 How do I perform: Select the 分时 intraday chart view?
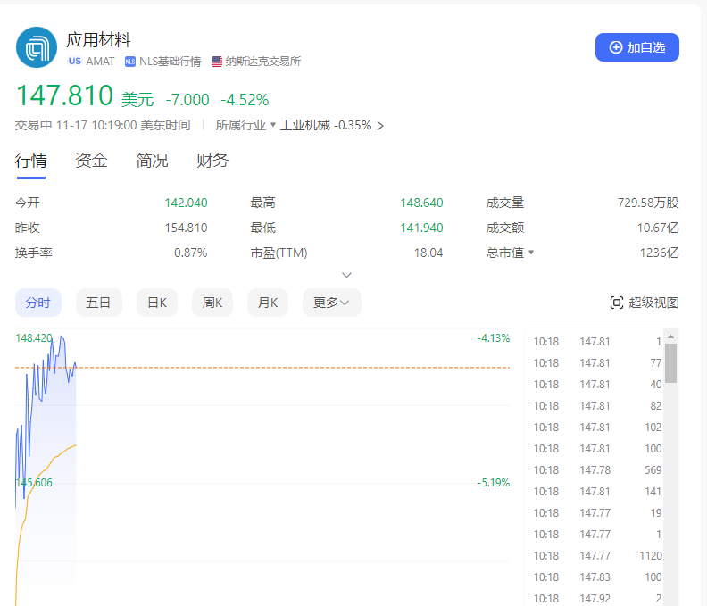pos(38,303)
